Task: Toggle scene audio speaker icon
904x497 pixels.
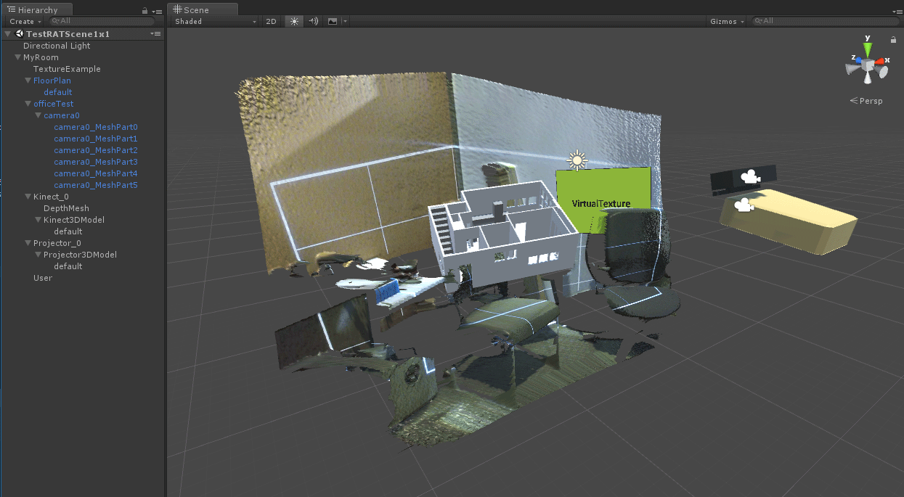Action: (x=313, y=21)
